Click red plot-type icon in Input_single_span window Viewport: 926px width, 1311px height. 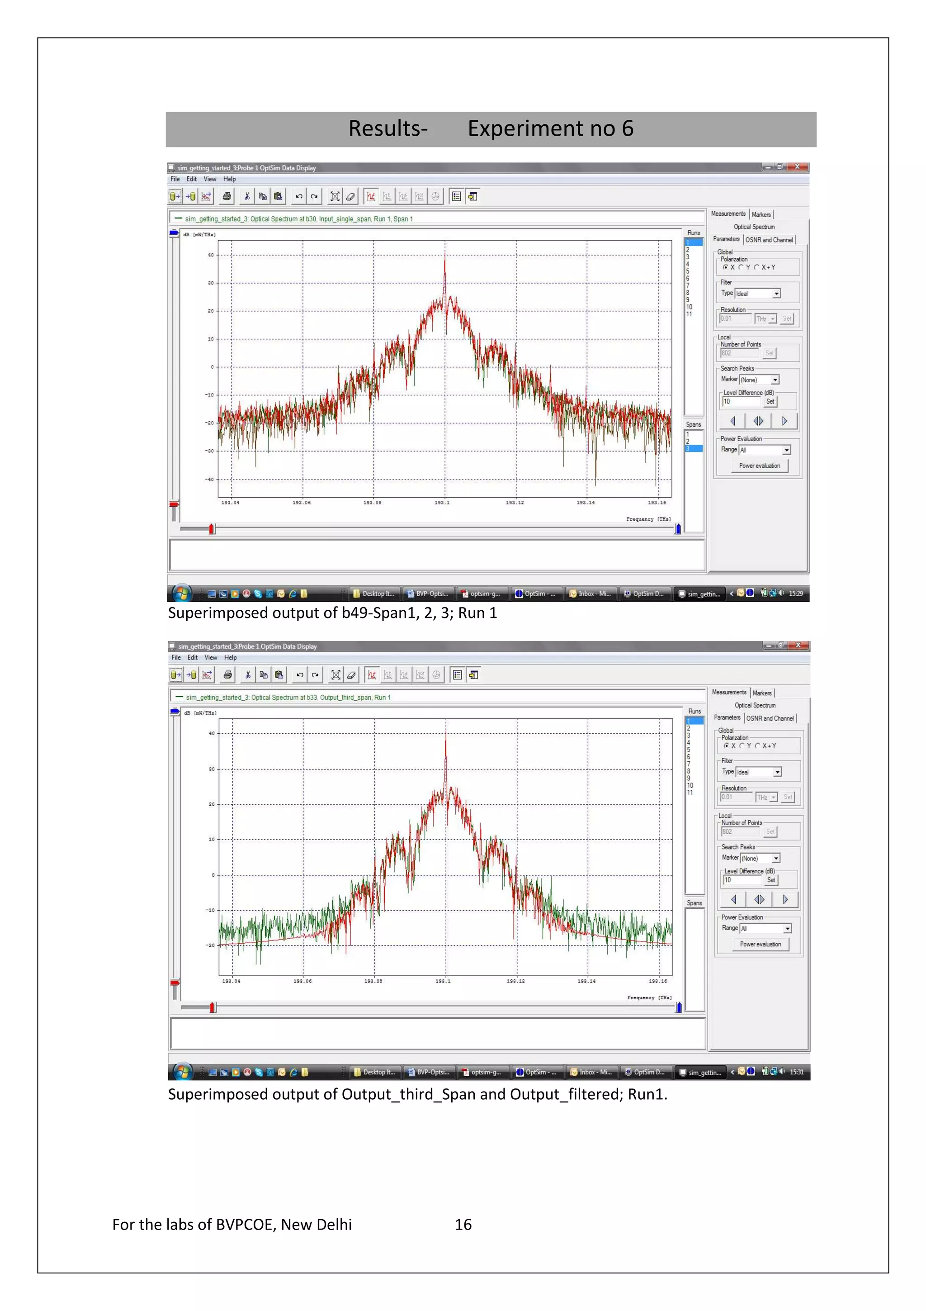click(x=371, y=196)
